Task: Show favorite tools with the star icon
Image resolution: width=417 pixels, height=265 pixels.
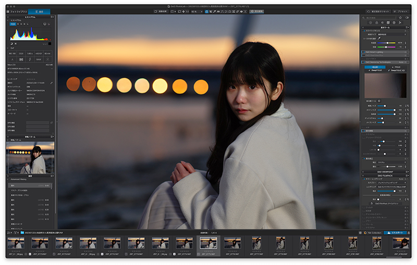Action: [x=400, y=18]
